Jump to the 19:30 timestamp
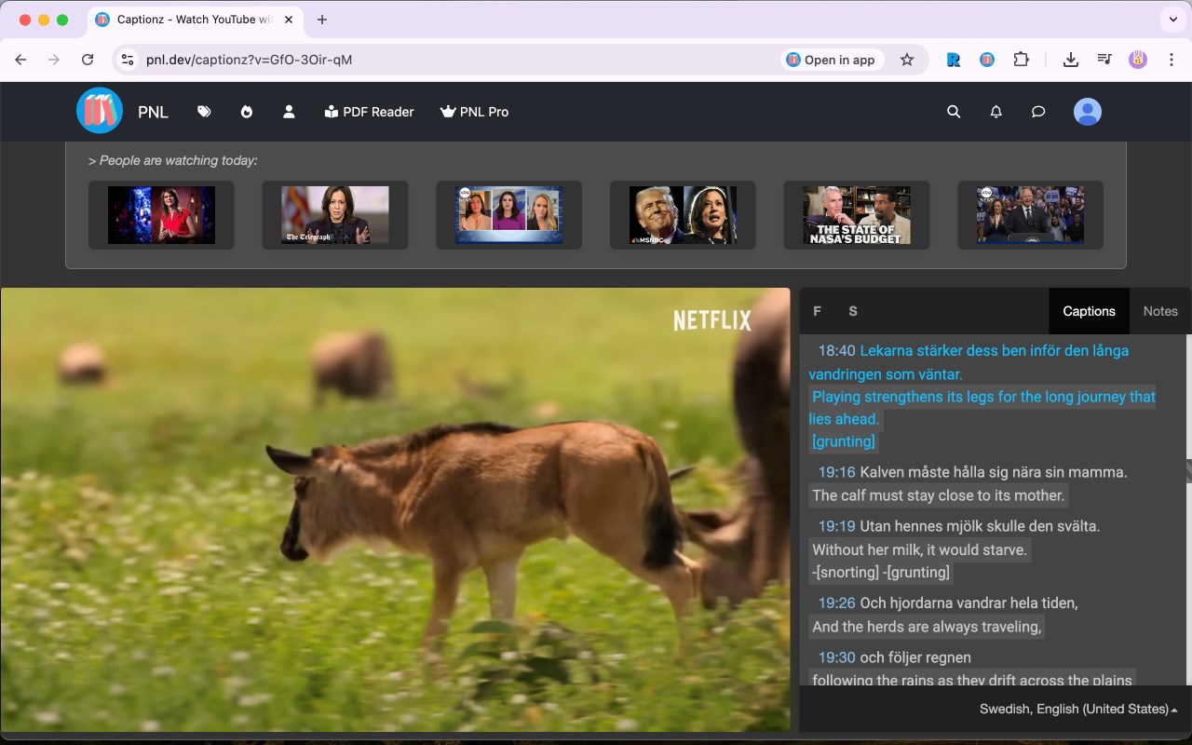 click(x=836, y=657)
